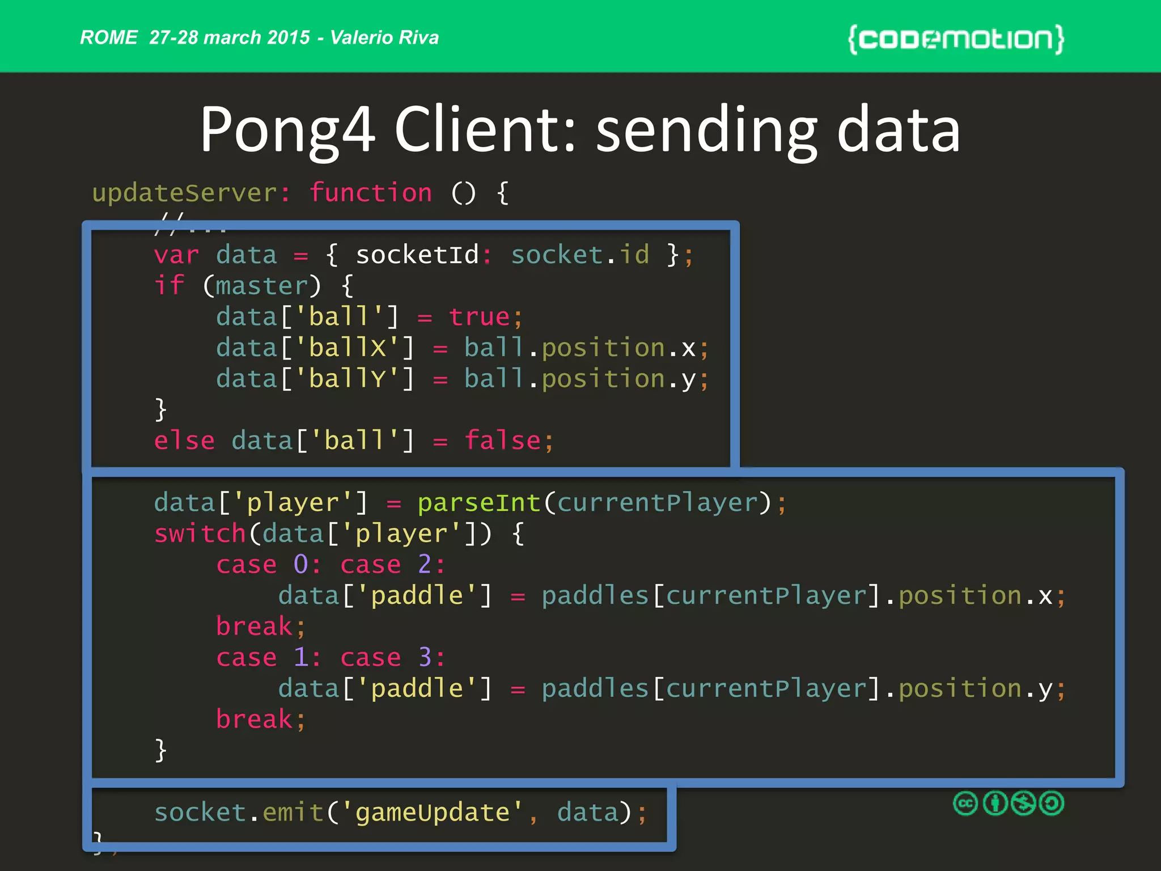
Task: Click the line 'case 0: case 2:'
Action: pyautogui.click(x=331, y=565)
